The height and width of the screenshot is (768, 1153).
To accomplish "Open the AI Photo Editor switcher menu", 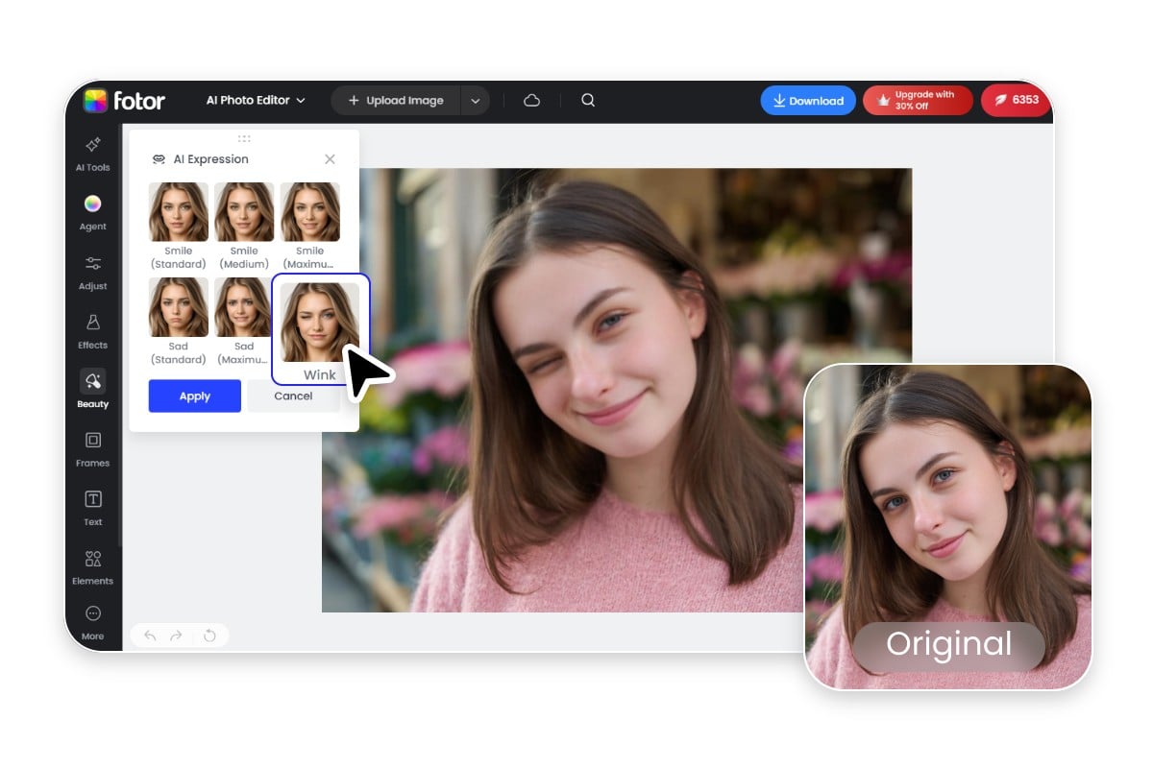I will pyautogui.click(x=254, y=100).
